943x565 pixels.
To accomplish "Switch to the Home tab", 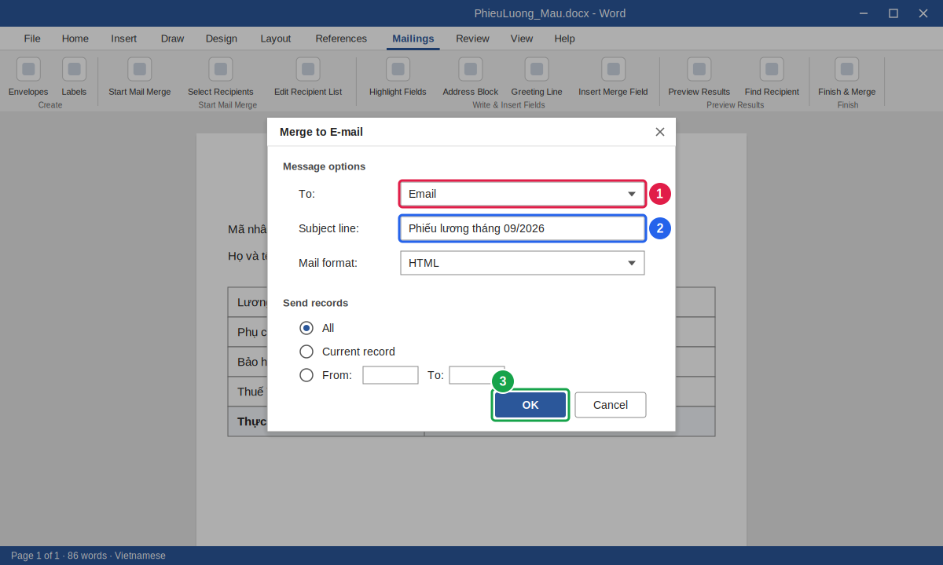I will tap(75, 38).
